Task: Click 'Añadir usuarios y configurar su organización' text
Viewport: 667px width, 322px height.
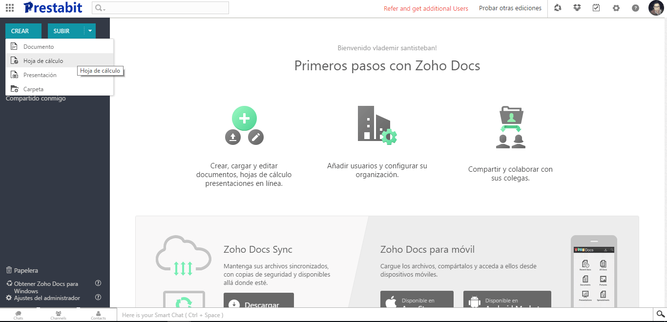Action: tap(377, 170)
